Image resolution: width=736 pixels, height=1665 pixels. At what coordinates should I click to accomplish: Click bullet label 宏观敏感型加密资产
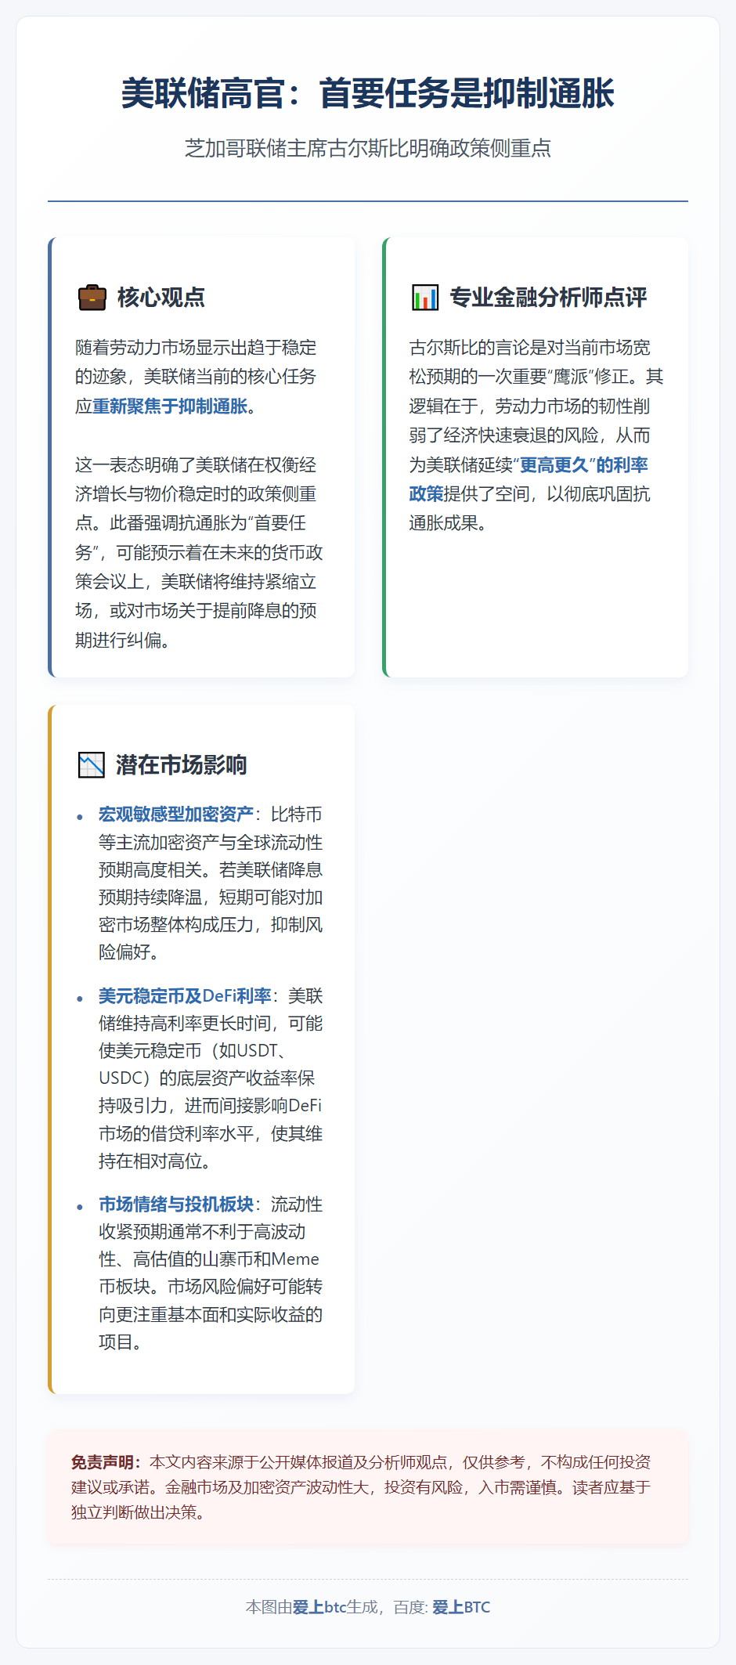pos(176,814)
